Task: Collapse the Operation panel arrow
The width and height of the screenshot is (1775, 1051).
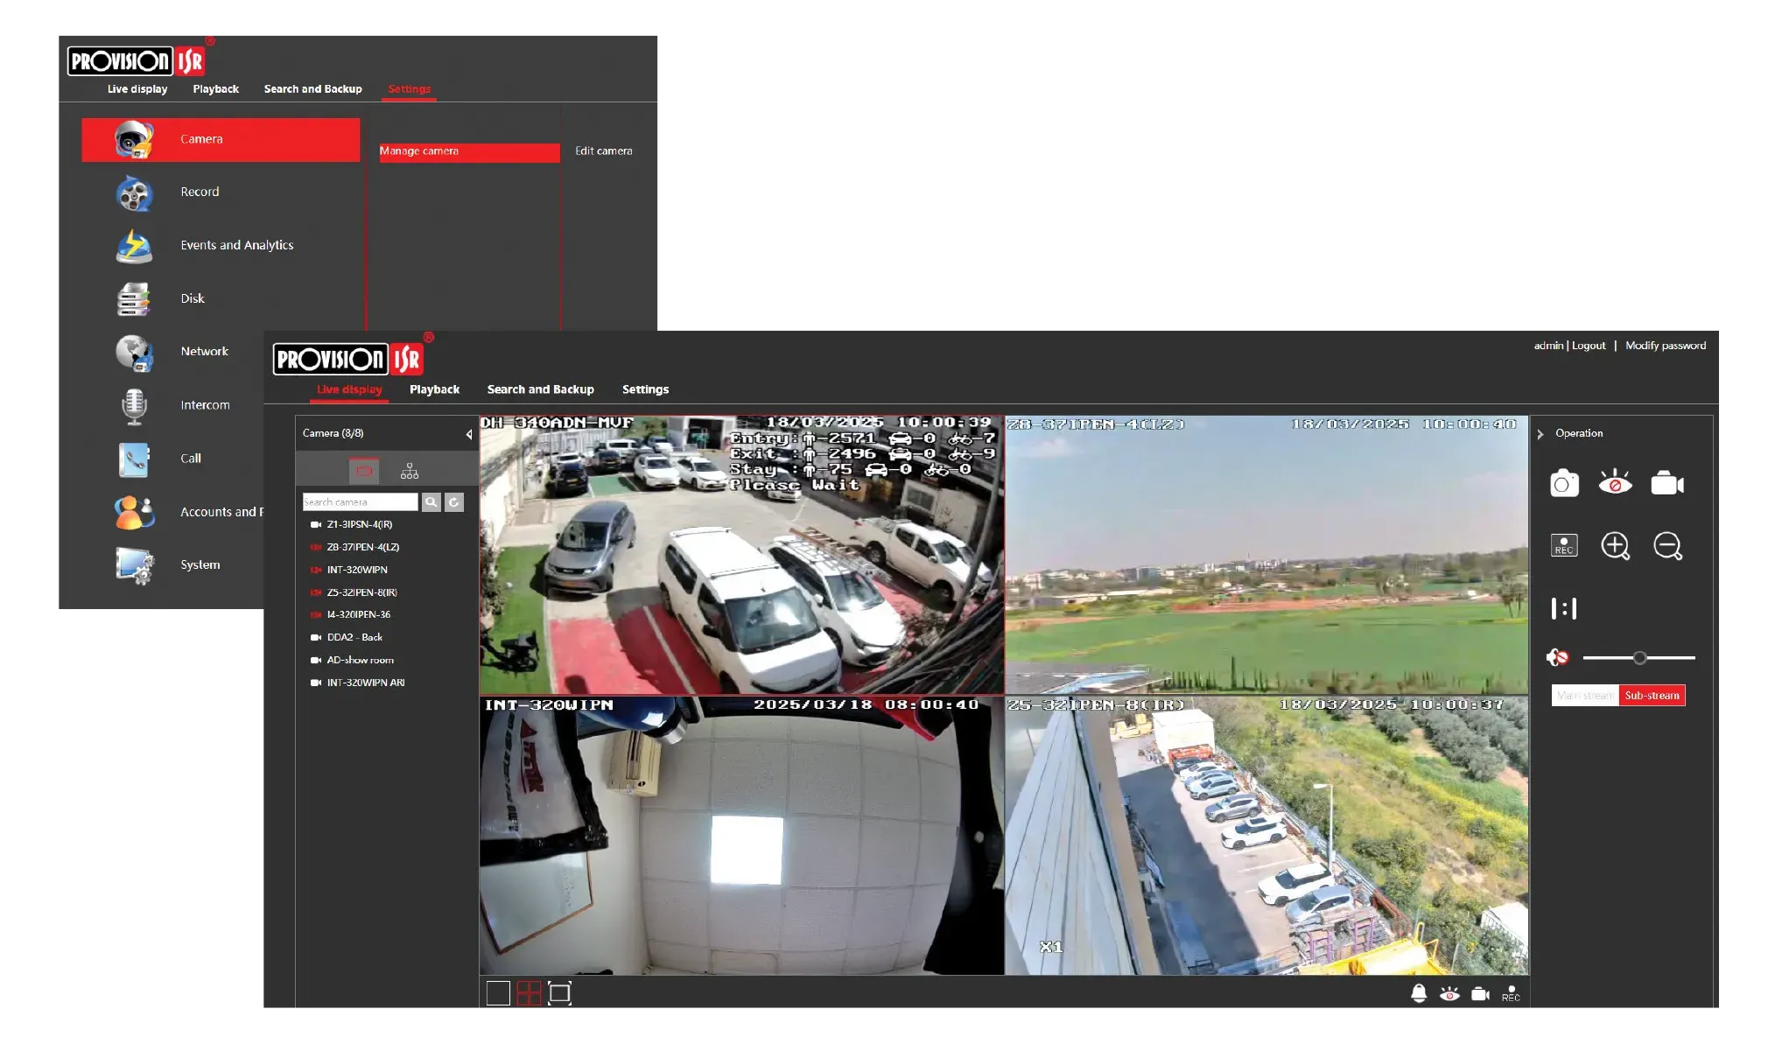Action: (1540, 434)
